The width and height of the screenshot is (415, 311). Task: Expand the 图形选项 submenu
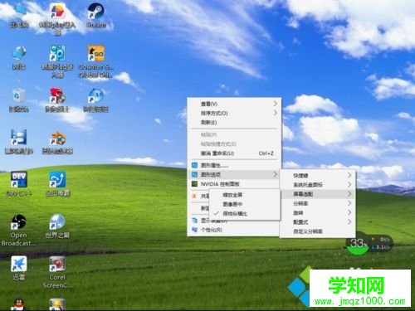point(235,174)
